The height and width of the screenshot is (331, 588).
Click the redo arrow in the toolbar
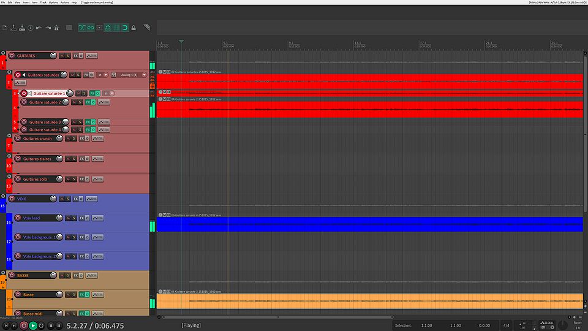click(x=47, y=28)
